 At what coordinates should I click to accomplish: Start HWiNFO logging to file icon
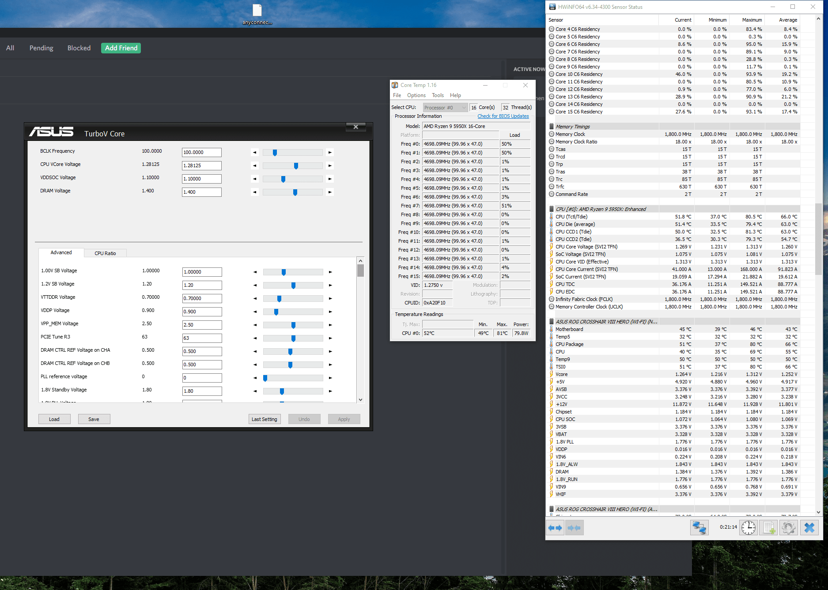[769, 527]
